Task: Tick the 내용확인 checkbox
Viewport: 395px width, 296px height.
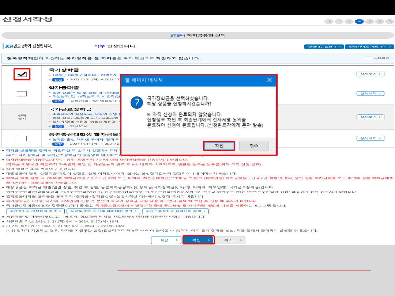Action: pos(369,58)
